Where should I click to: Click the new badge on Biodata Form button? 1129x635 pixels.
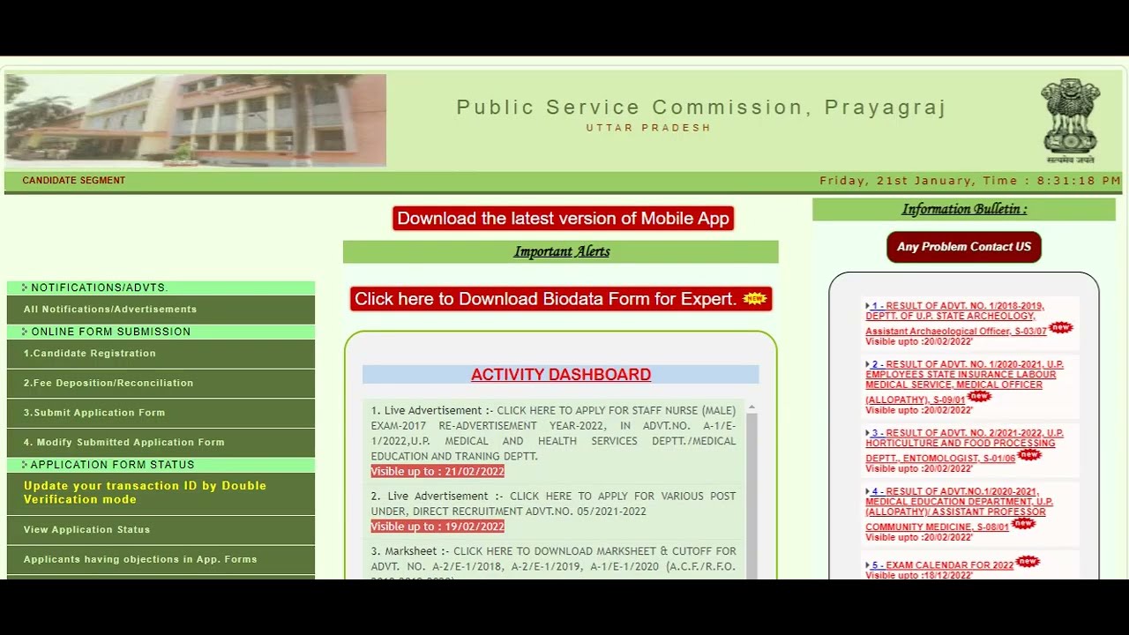(x=755, y=299)
